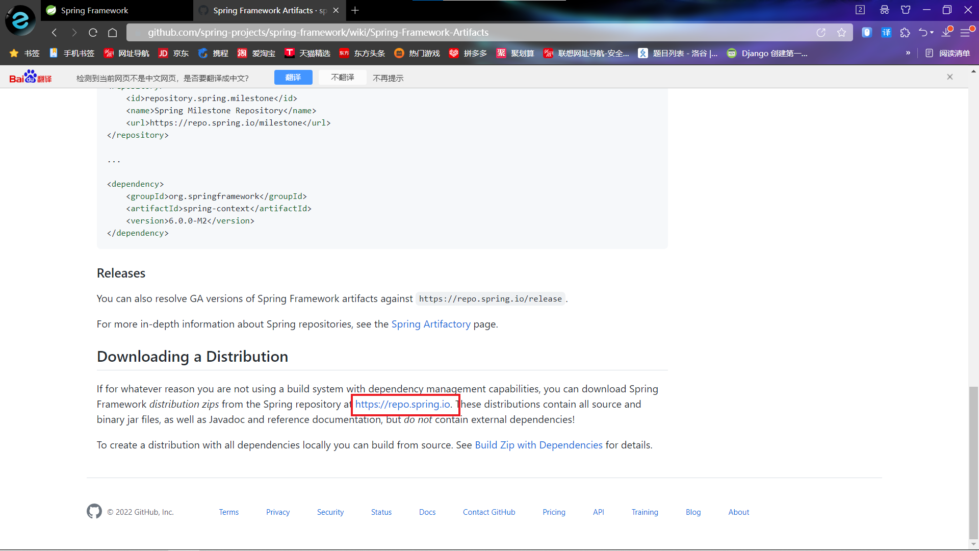Open the 爱淘宝 bookmark

tap(256, 53)
